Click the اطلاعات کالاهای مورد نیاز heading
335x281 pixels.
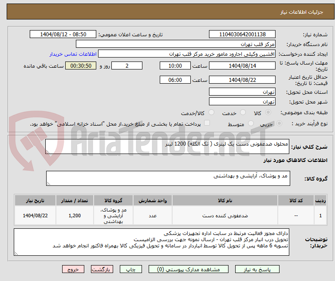pos(295,160)
